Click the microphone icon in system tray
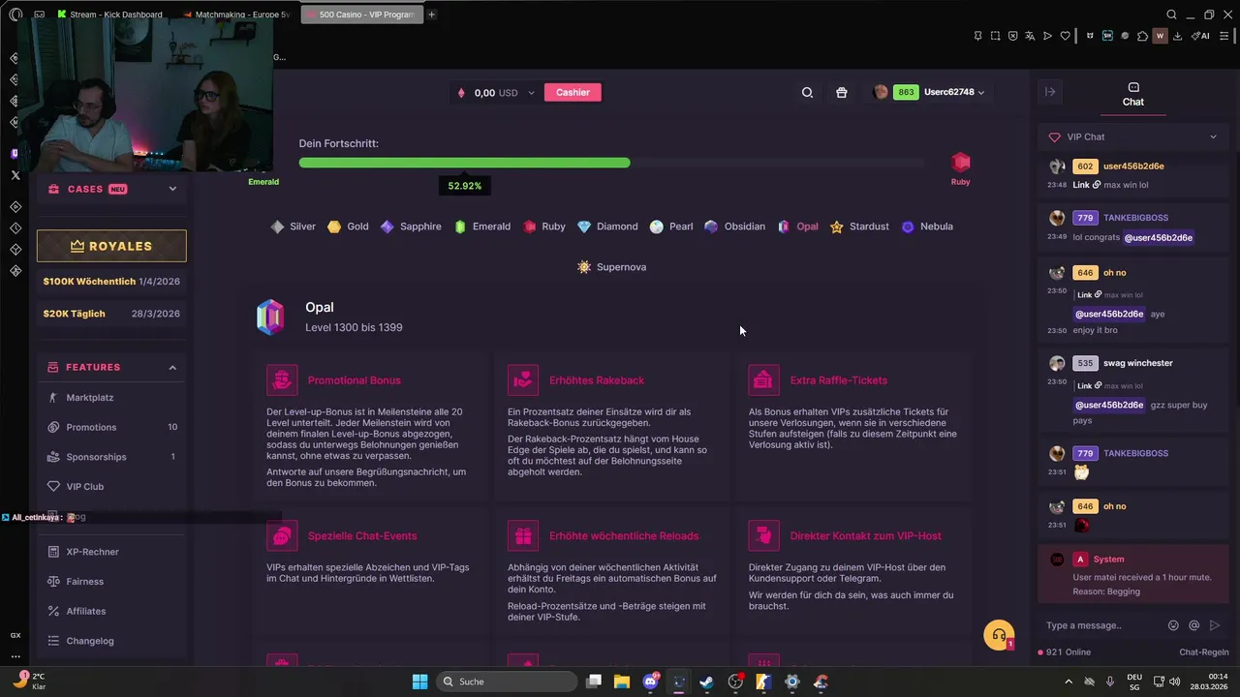This screenshot has width=1240, height=697. click(x=1110, y=682)
